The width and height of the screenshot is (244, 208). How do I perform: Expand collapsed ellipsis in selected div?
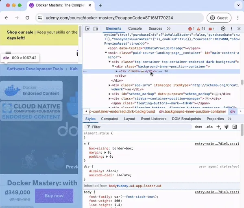pyautogui.click(x=142, y=71)
